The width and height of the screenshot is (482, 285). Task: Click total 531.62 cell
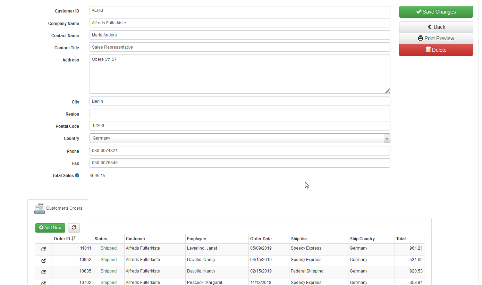pos(409,261)
